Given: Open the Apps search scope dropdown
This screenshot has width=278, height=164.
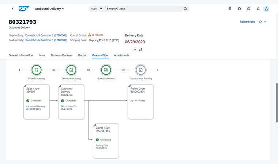Looking at the screenshot, I should (x=96, y=8).
